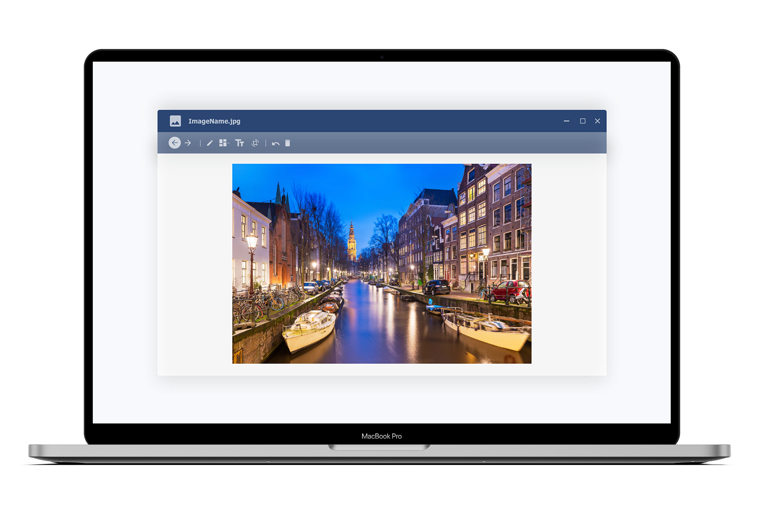The height and width of the screenshot is (525, 758).
Task: Click the blank canvas area left of the photo
Action: 195,263
